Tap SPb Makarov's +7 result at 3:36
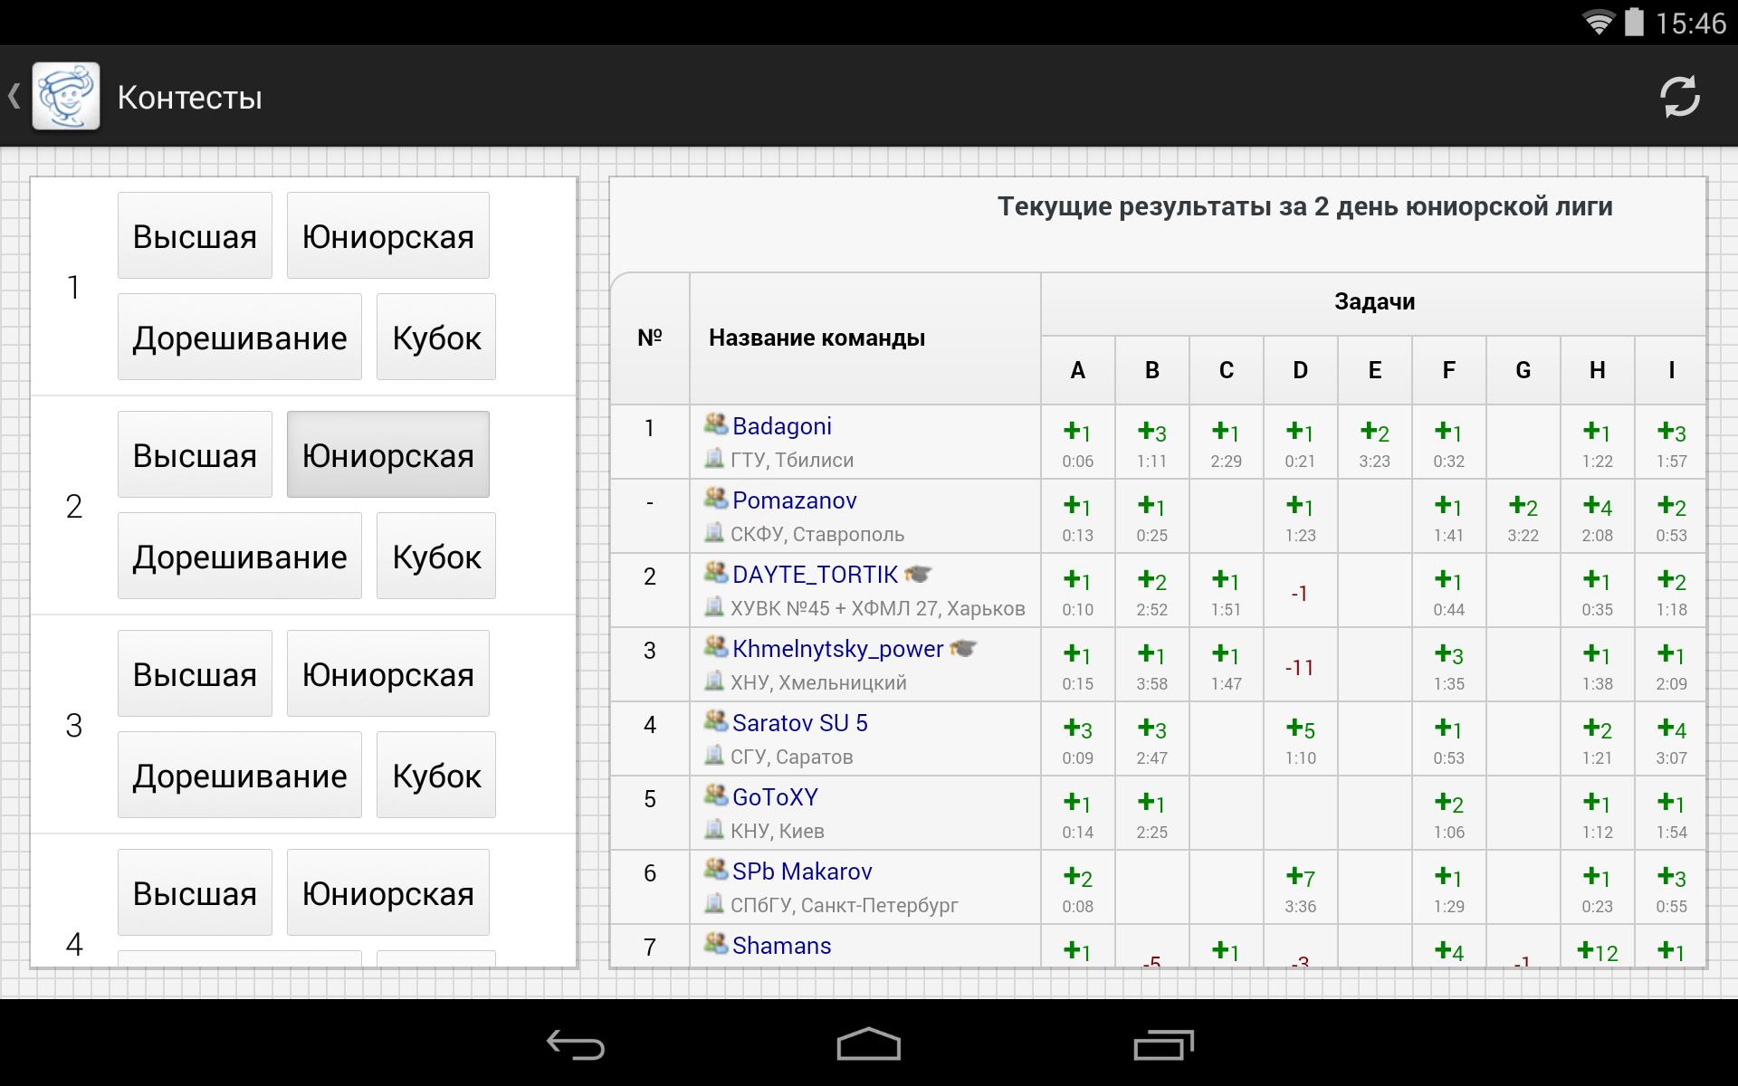Viewport: 1738px width, 1086px height. (x=1300, y=888)
